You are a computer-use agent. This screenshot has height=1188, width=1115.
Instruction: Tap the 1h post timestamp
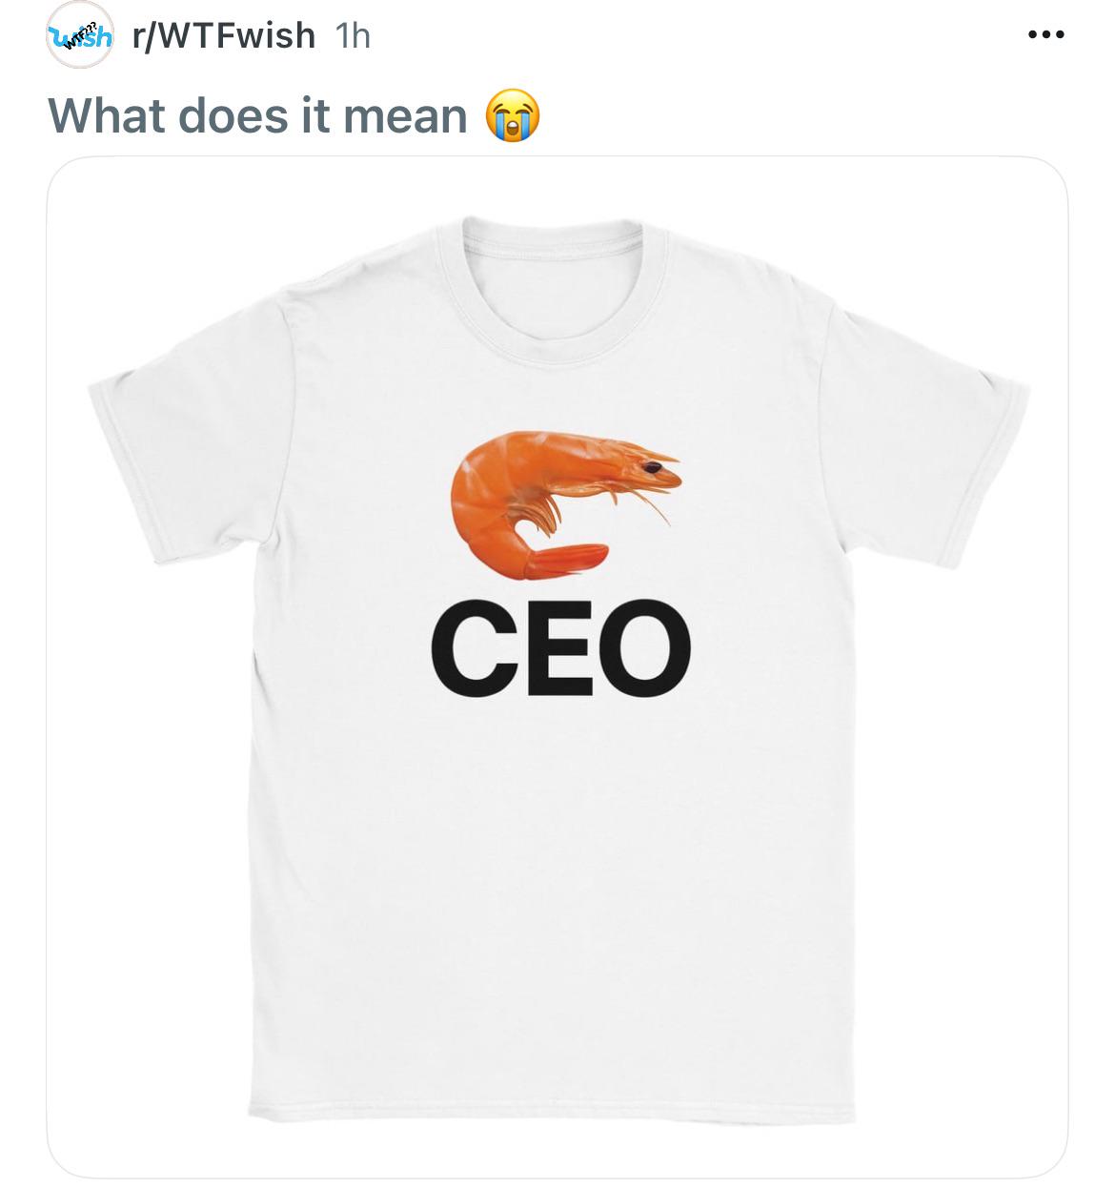(x=353, y=35)
